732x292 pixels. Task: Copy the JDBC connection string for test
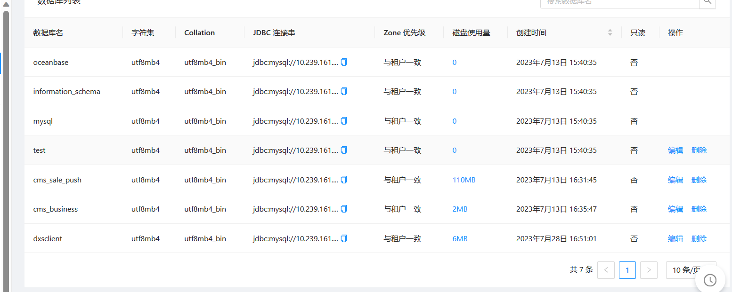point(344,150)
